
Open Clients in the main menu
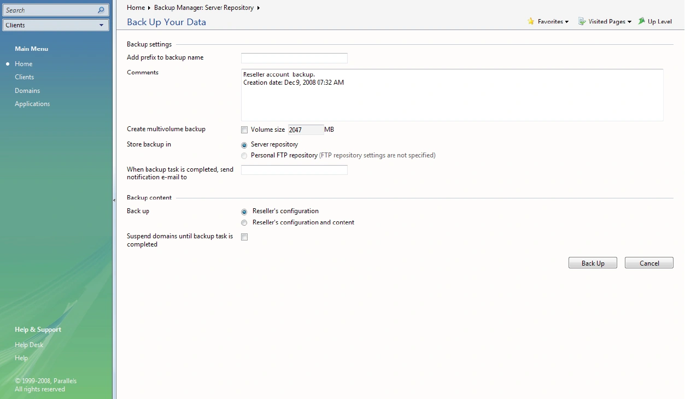(25, 77)
